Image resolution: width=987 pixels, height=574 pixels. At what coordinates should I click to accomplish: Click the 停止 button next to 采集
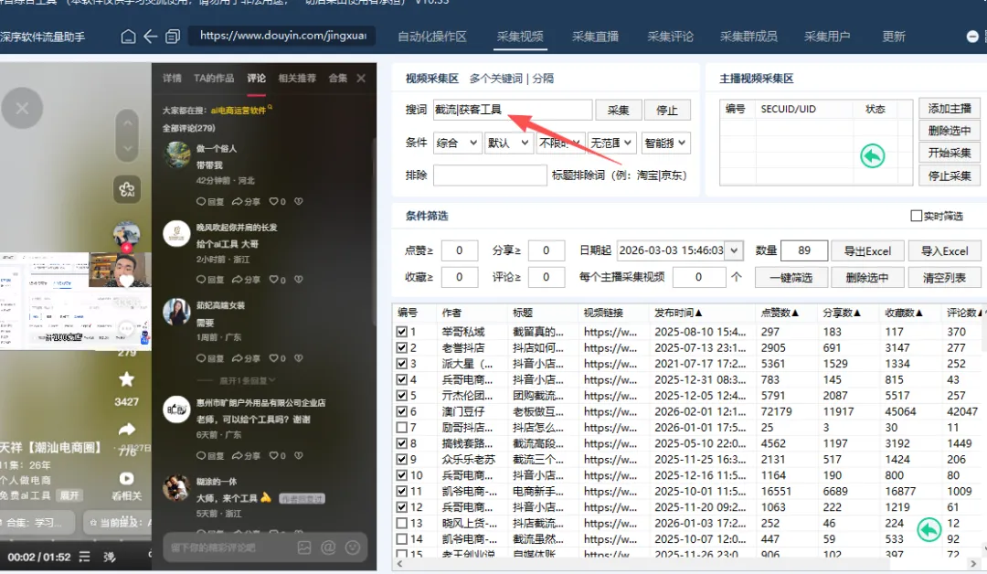click(x=667, y=111)
